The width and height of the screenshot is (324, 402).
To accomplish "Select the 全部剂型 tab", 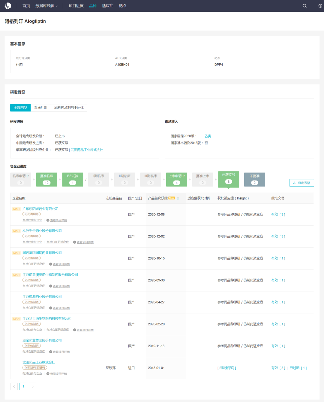I will [x=20, y=108].
